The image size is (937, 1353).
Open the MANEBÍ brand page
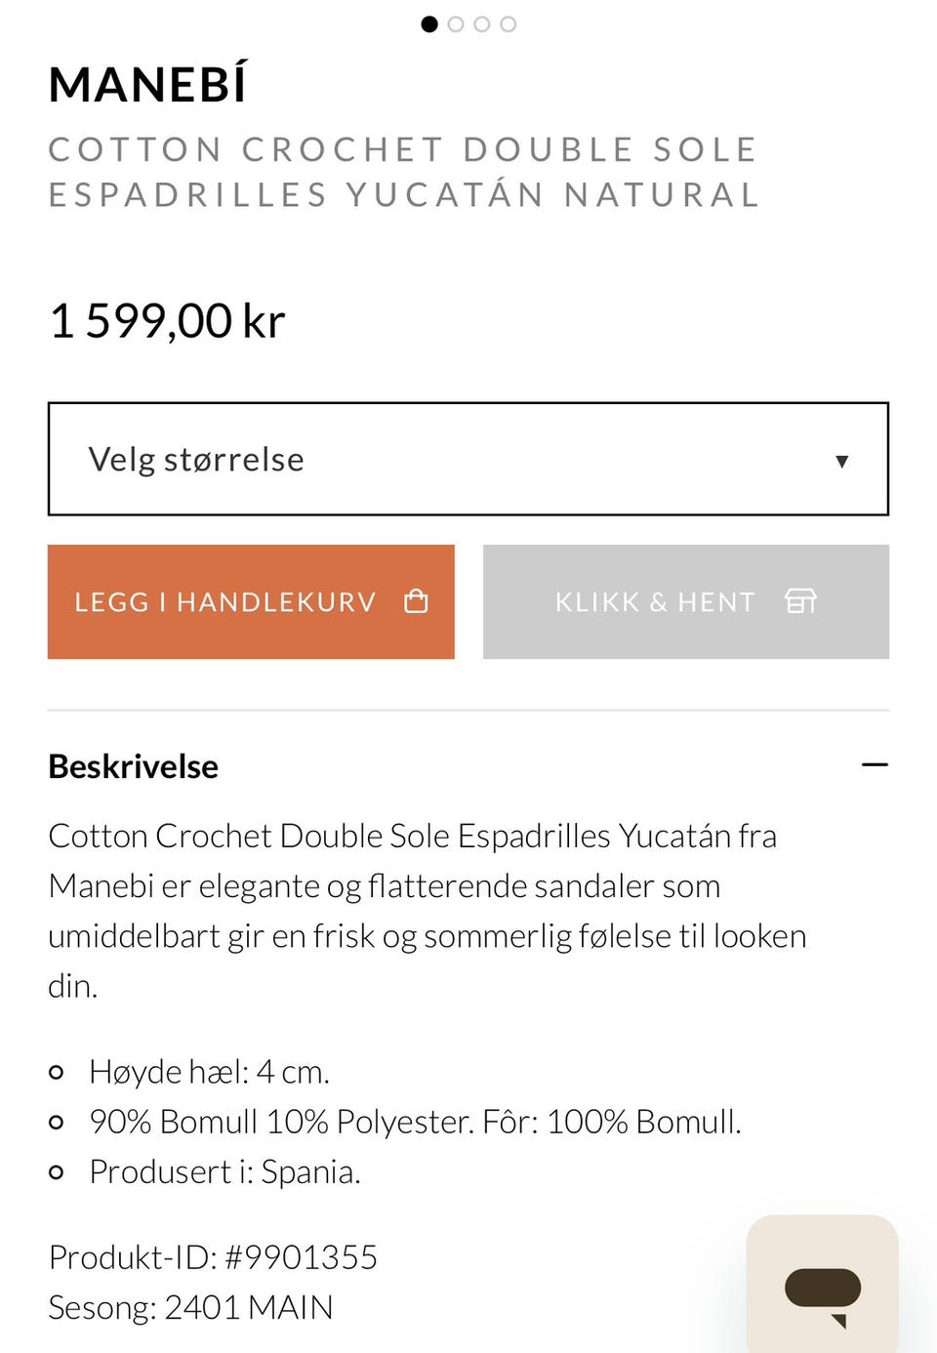click(148, 84)
